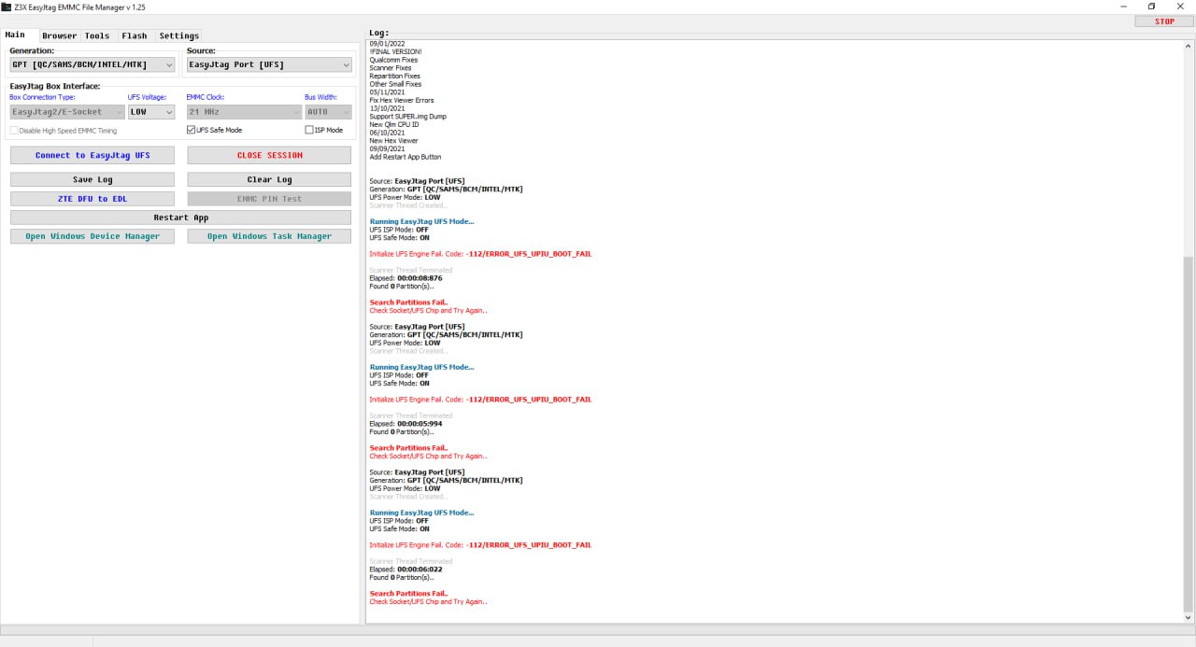Click 'Fix Hex Viewer Errors' log entry

click(x=401, y=100)
